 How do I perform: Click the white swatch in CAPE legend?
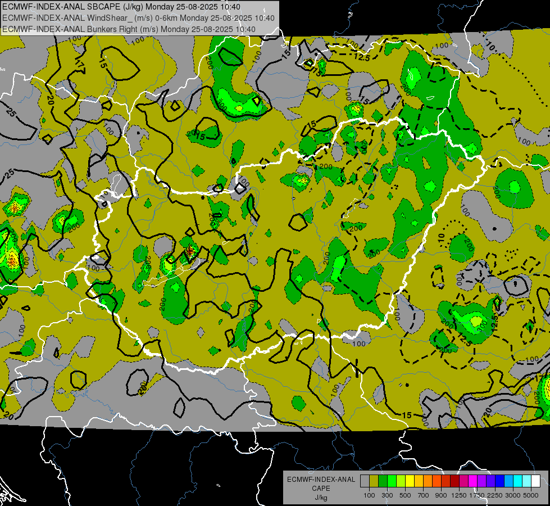(x=535, y=481)
